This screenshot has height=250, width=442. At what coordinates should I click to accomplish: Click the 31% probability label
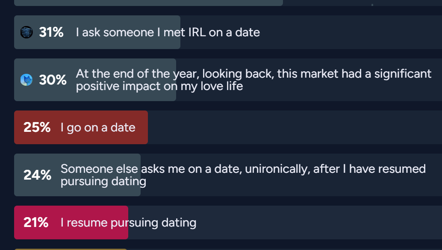pos(51,32)
